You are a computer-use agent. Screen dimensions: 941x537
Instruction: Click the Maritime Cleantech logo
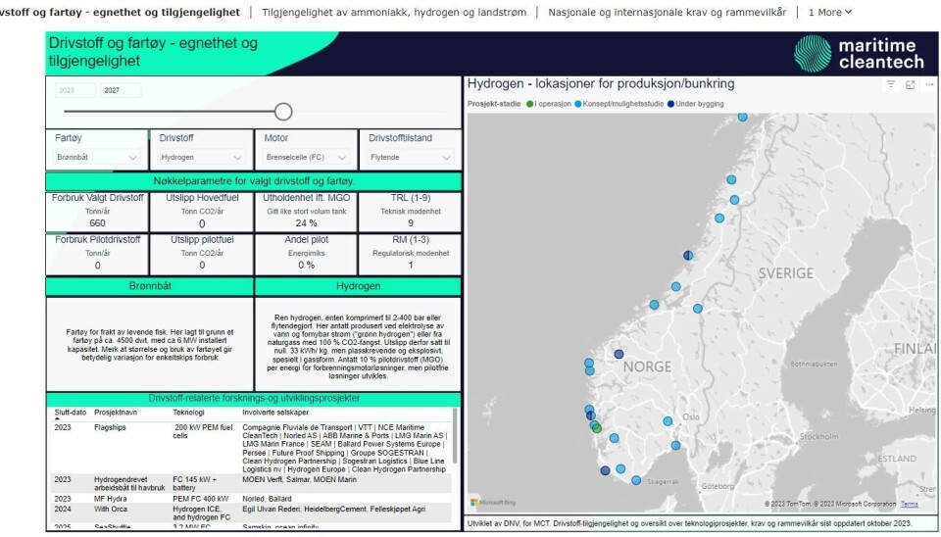[x=858, y=52]
